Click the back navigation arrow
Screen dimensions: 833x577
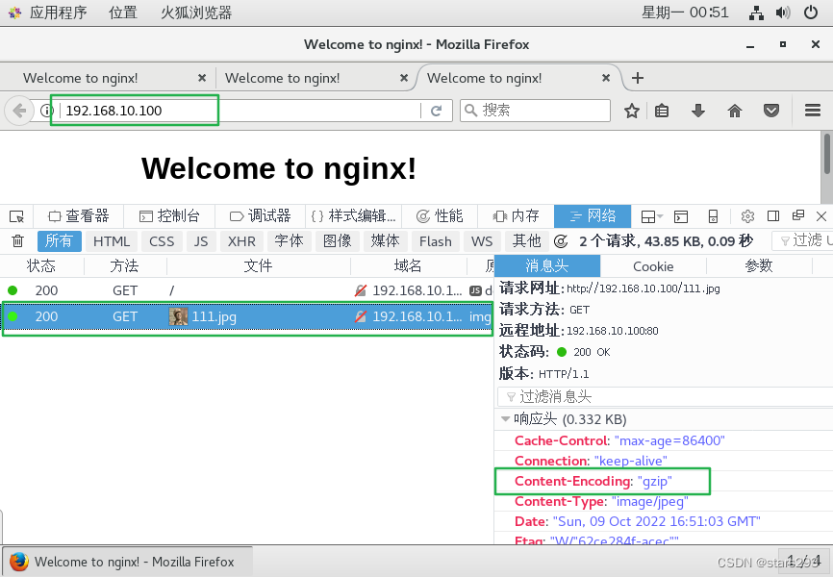pos(19,111)
